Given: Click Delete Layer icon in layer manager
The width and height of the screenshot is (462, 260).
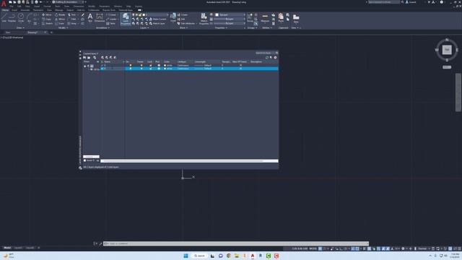Looking at the screenshot, I should point(110,58).
